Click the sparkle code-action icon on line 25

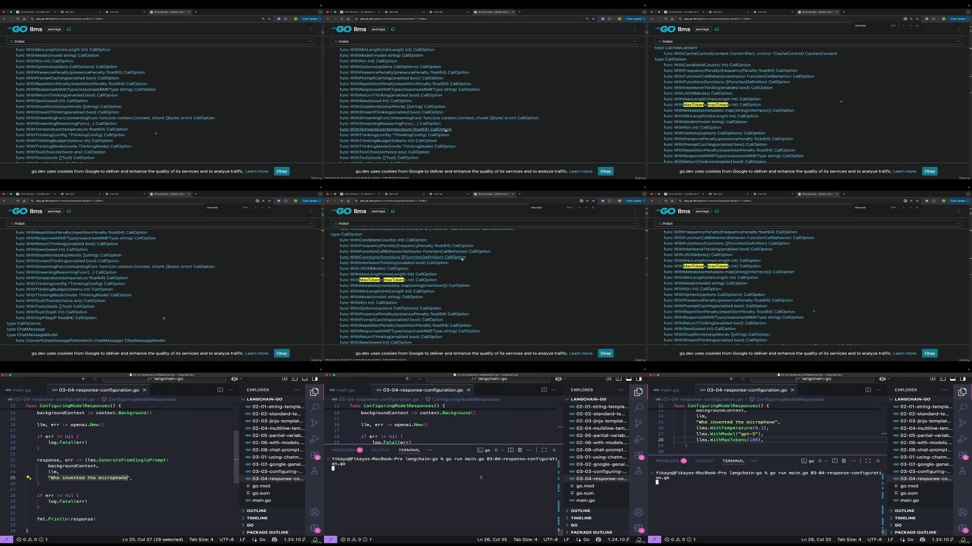(x=29, y=477)
